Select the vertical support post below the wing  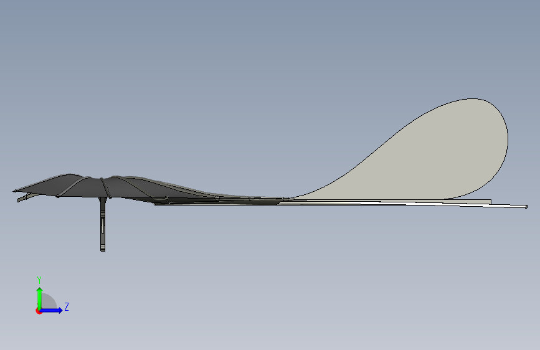(103, 224)
